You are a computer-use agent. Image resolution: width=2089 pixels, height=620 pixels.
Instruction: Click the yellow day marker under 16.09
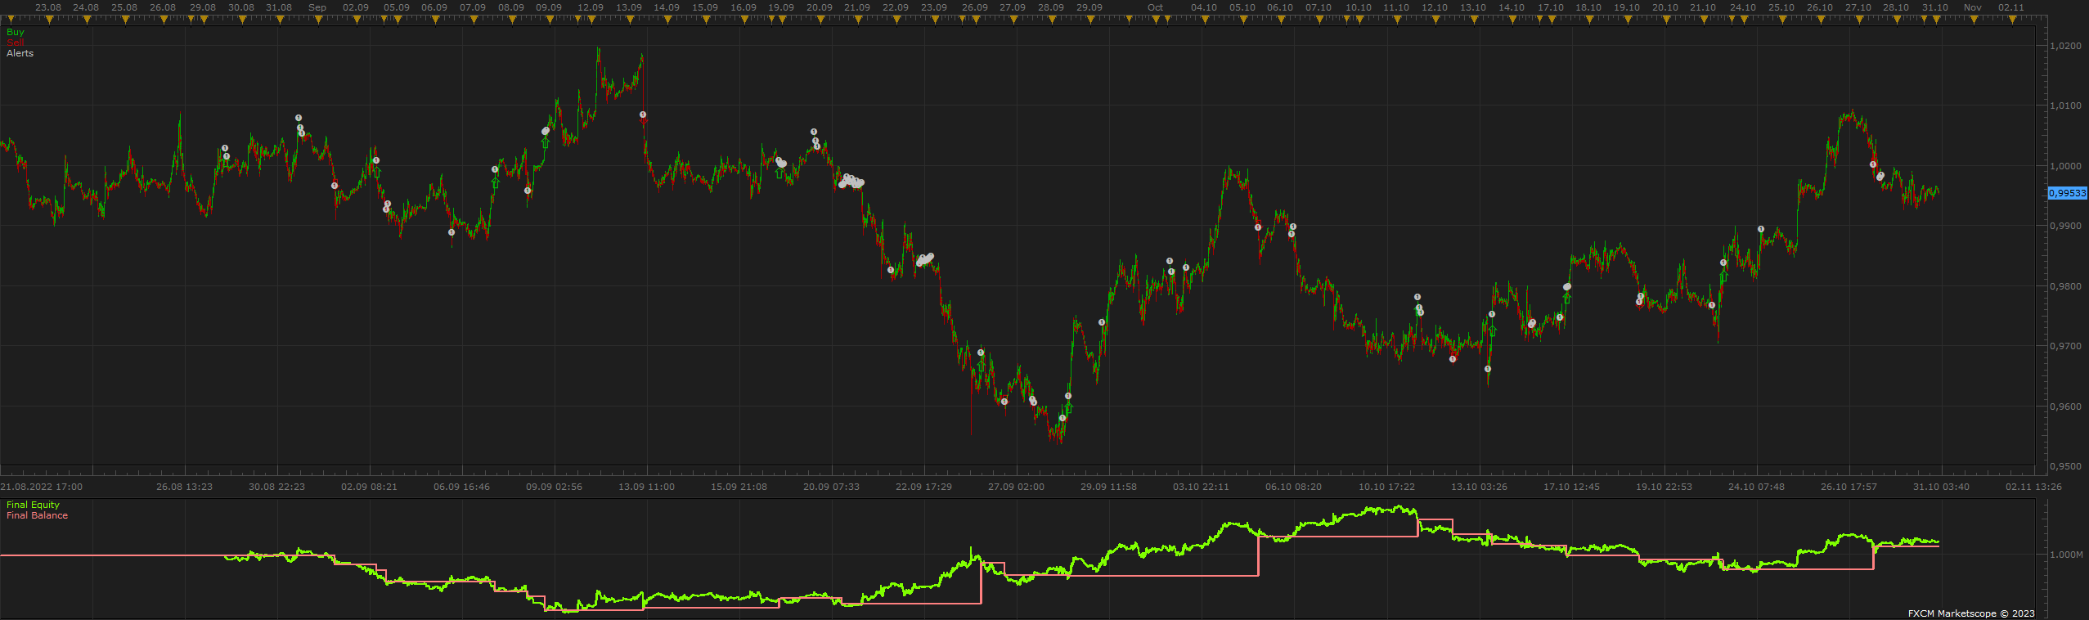[x=744, y=20]
